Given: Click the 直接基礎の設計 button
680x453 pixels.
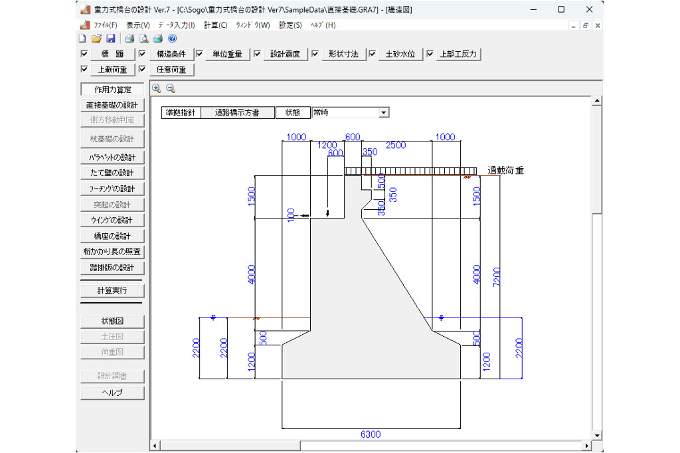Looking at the screenshot, I should pos(112,105).
